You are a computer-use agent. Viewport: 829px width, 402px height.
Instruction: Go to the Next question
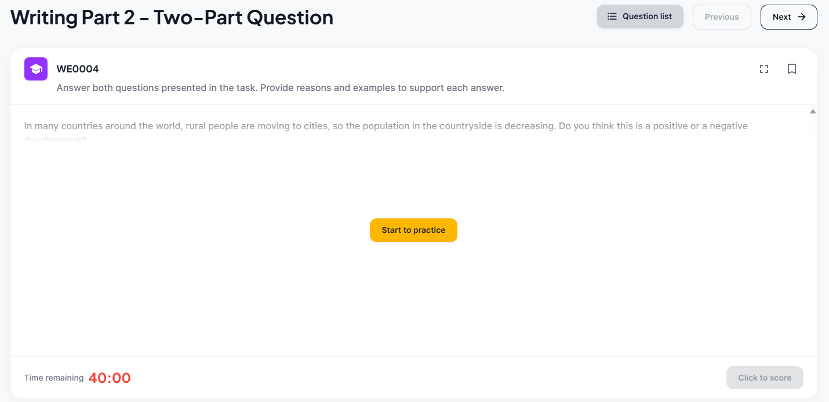(788, 17)
